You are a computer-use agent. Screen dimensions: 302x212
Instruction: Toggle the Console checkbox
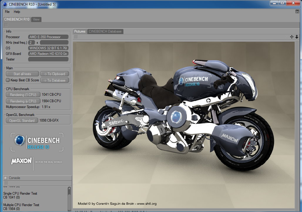click(x=6, y=178)
